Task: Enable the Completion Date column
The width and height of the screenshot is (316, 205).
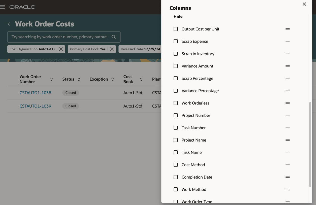Action: tap(175, 177)
